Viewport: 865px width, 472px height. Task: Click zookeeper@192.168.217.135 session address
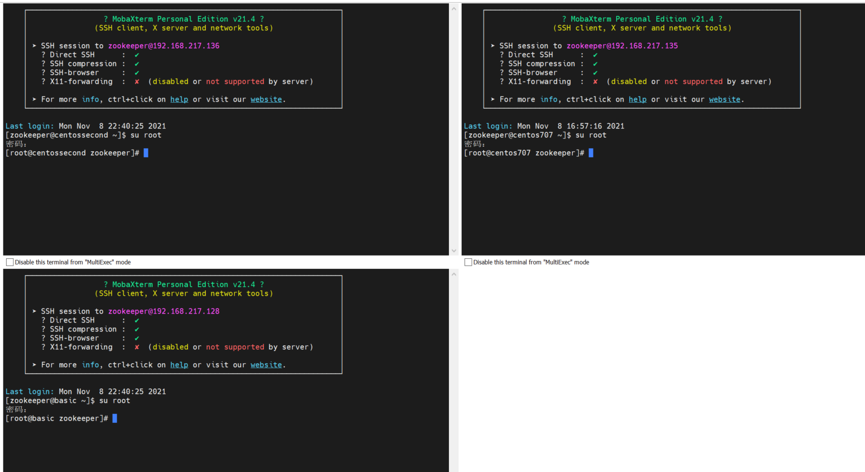click(622, 46)
